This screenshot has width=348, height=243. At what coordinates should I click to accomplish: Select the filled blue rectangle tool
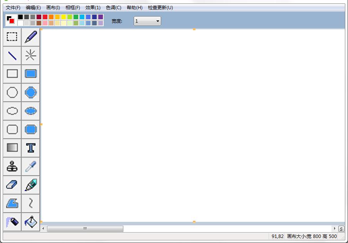[30, 74]
